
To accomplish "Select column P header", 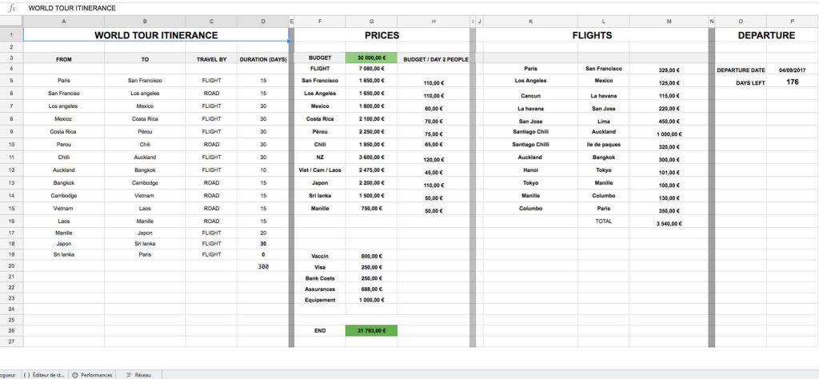I will pos(792,22).
